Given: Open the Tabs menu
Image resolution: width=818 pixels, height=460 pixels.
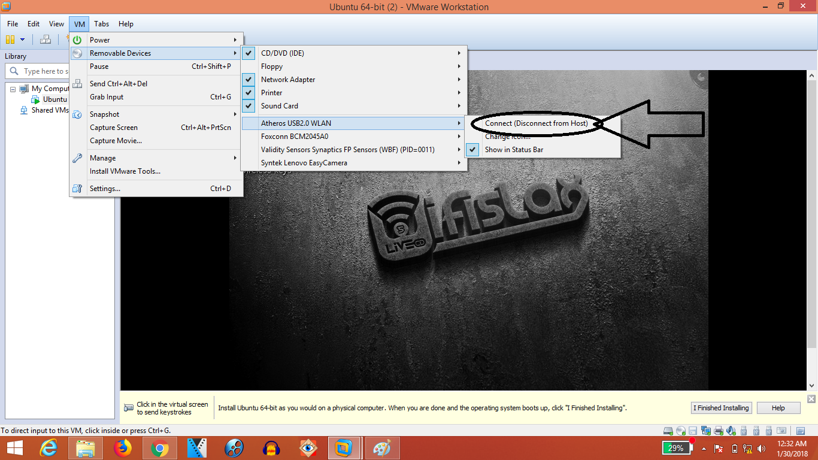Looking at the screenshot, I should [102, 24].
